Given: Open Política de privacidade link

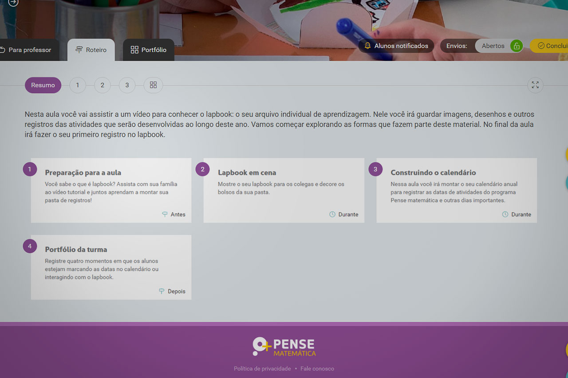Looking at the screenshot, I should coord(262,369).
